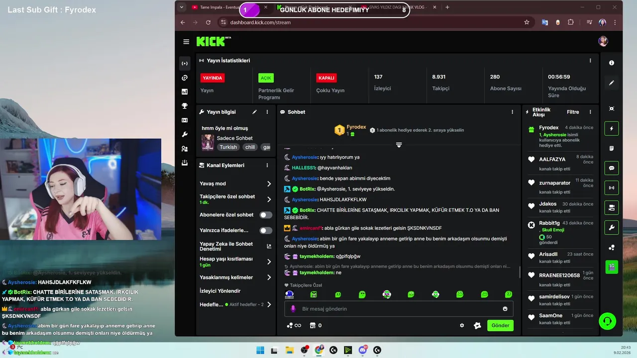This screenshot has height=358, width=637.
Task: Send message with Gönder button
Action: coord(500,325)
